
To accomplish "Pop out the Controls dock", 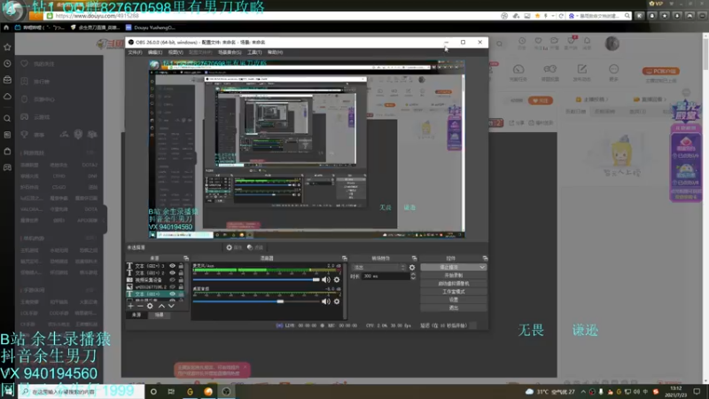I will click(485, 258).
